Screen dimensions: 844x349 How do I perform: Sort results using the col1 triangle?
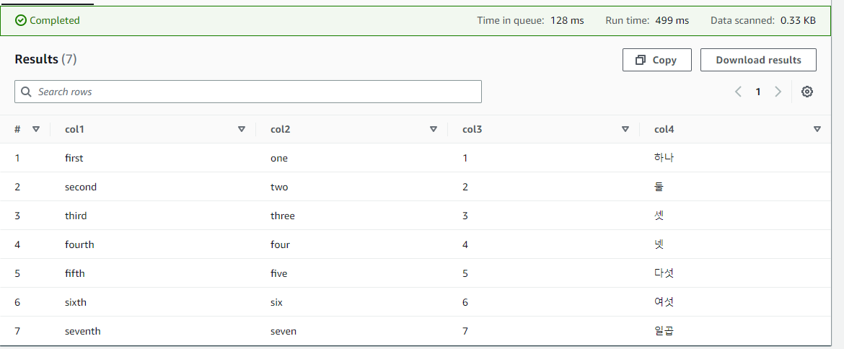pos(242,129)
